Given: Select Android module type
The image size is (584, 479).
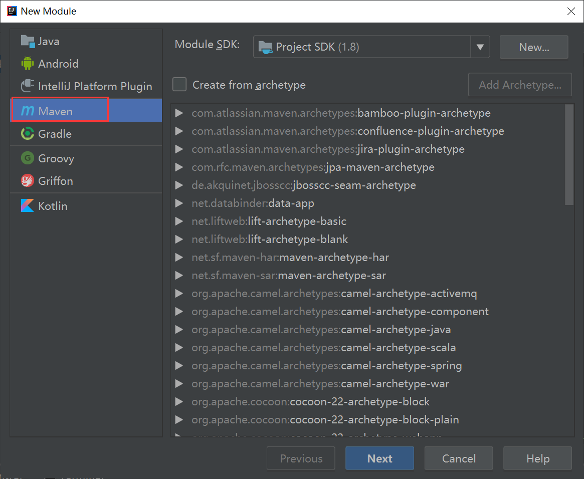Looking at the screenshot, I should coord(86,64).
